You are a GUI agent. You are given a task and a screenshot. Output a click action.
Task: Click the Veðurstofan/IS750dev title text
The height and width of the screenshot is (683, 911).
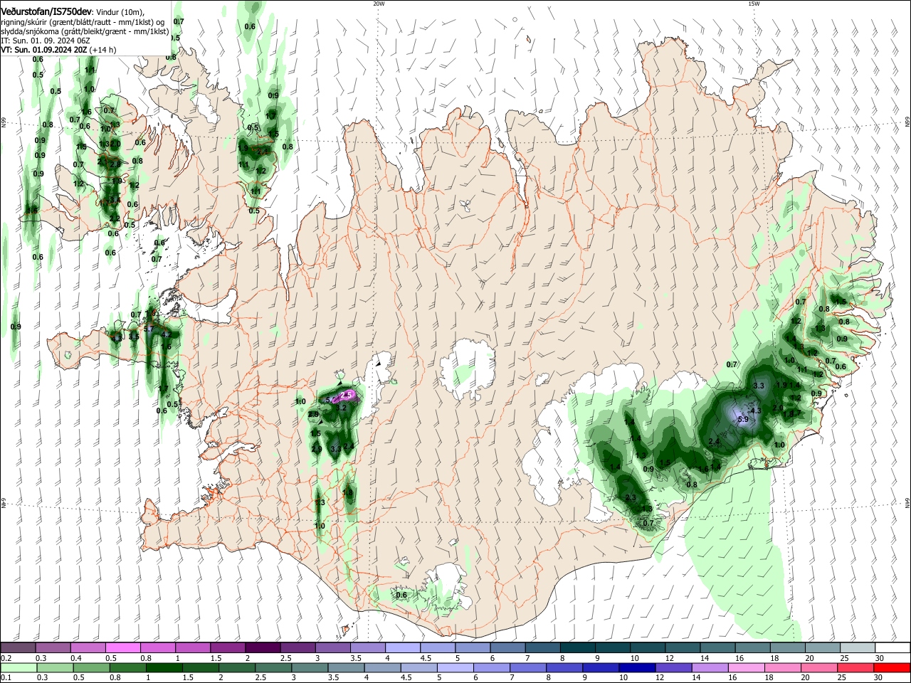(x=46, y=11)
